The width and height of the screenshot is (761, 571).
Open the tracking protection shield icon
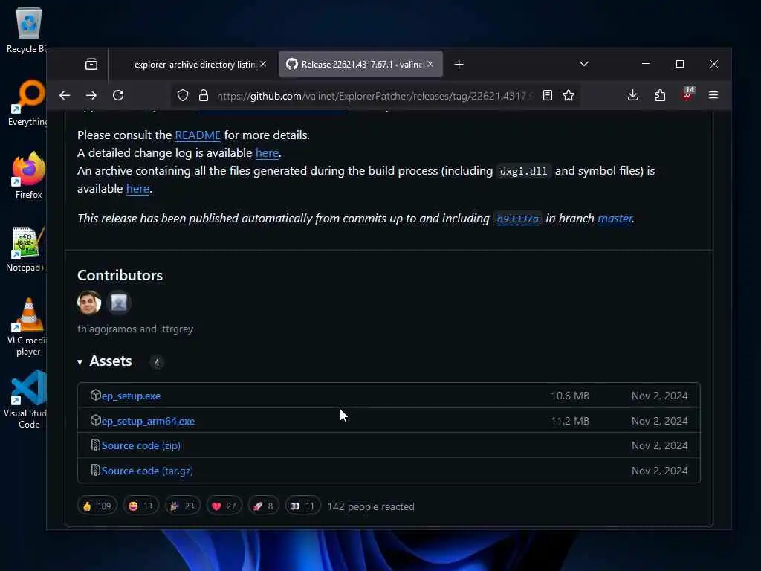pyautogui.click(x=183, y=95)
